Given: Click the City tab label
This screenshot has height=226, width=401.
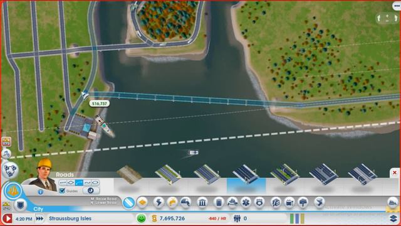Looking at the screenshot, I should [x=38, y=209].
